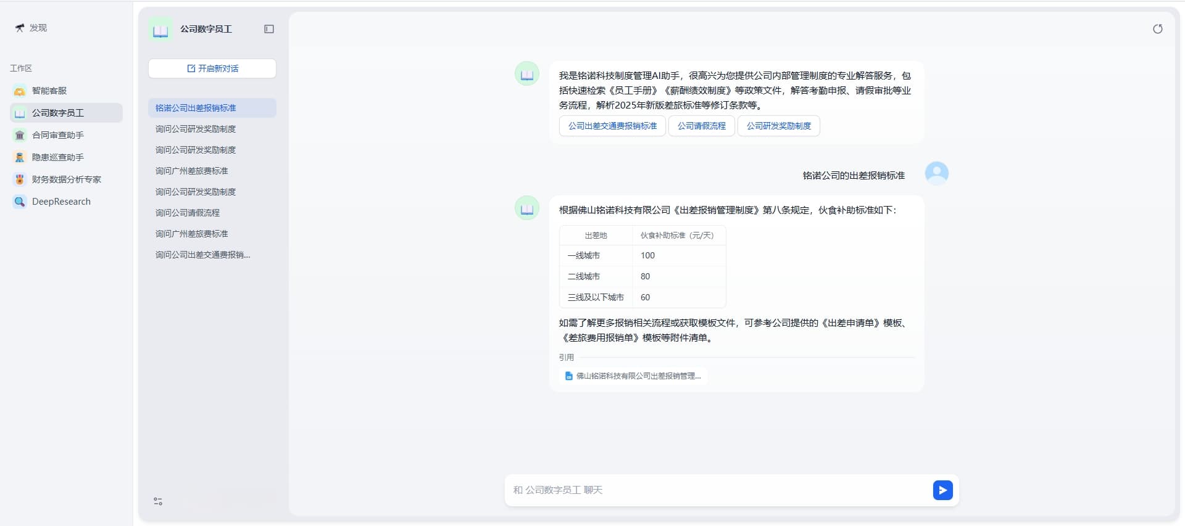The height and width of the screenshot is (526, 1185).
Task: Select the 合同审查助手 workspace item
Action: tap(66, 135)
